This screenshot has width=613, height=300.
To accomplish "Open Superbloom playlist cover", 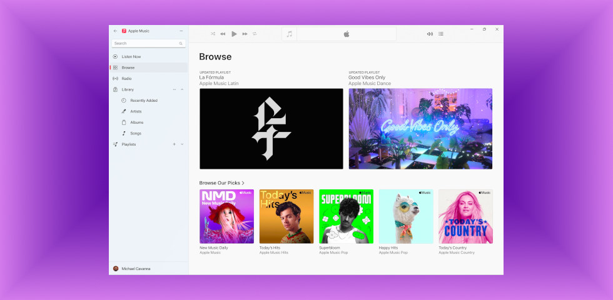I will coord(347,216).
